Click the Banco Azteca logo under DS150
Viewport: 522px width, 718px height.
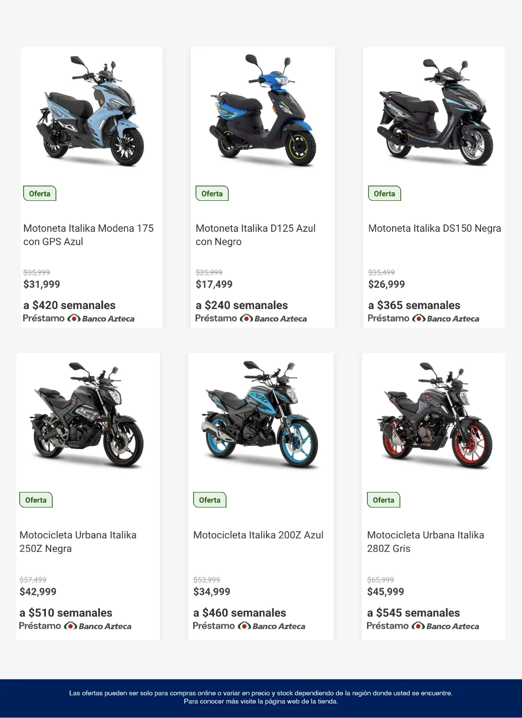point(446,319)
